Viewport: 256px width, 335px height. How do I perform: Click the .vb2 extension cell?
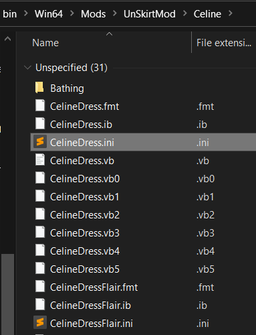point(205,215)
